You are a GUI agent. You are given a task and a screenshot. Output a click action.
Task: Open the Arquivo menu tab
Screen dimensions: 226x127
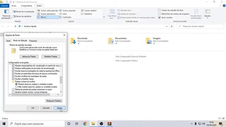click(x=5, y=6)
